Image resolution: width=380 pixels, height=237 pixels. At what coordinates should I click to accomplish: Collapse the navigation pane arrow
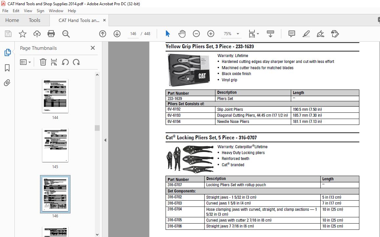[105, 140]
